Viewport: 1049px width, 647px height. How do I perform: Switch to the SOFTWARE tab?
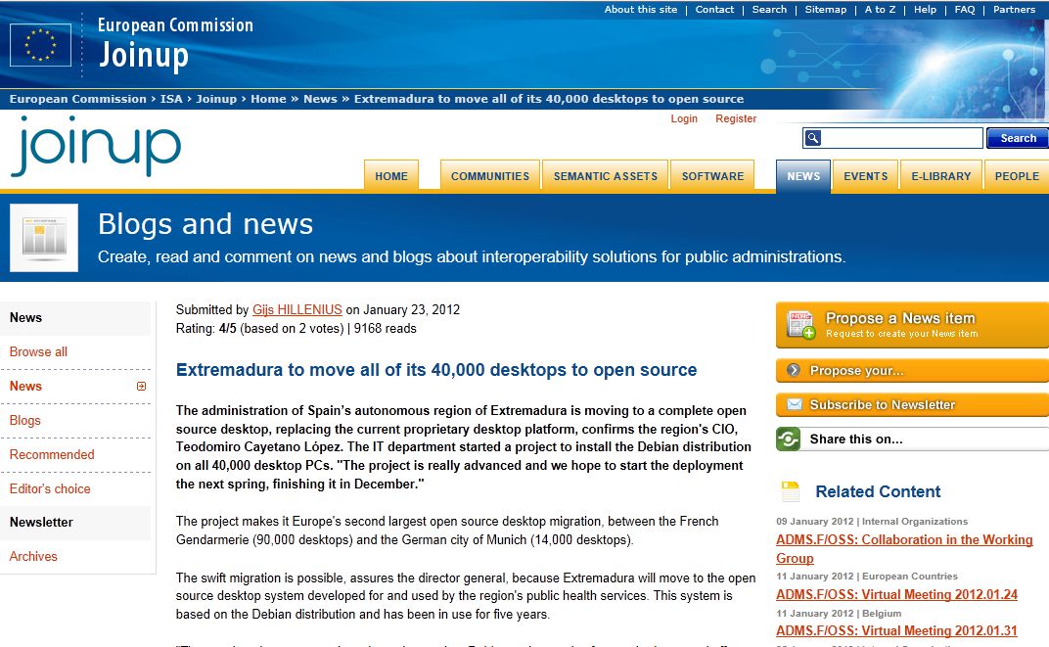tap(712, 176)
